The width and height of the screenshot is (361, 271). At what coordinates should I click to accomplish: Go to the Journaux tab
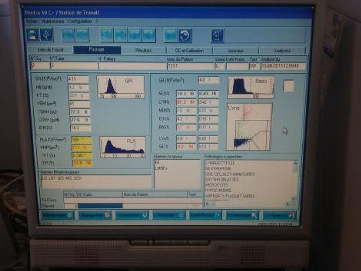click(236, 51)
